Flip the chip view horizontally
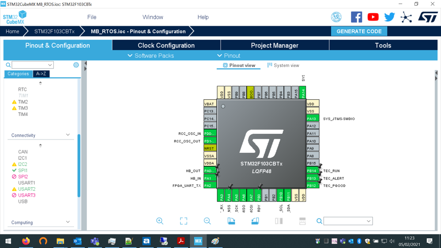This screenshot has width=441, height=248. [279, 221]
